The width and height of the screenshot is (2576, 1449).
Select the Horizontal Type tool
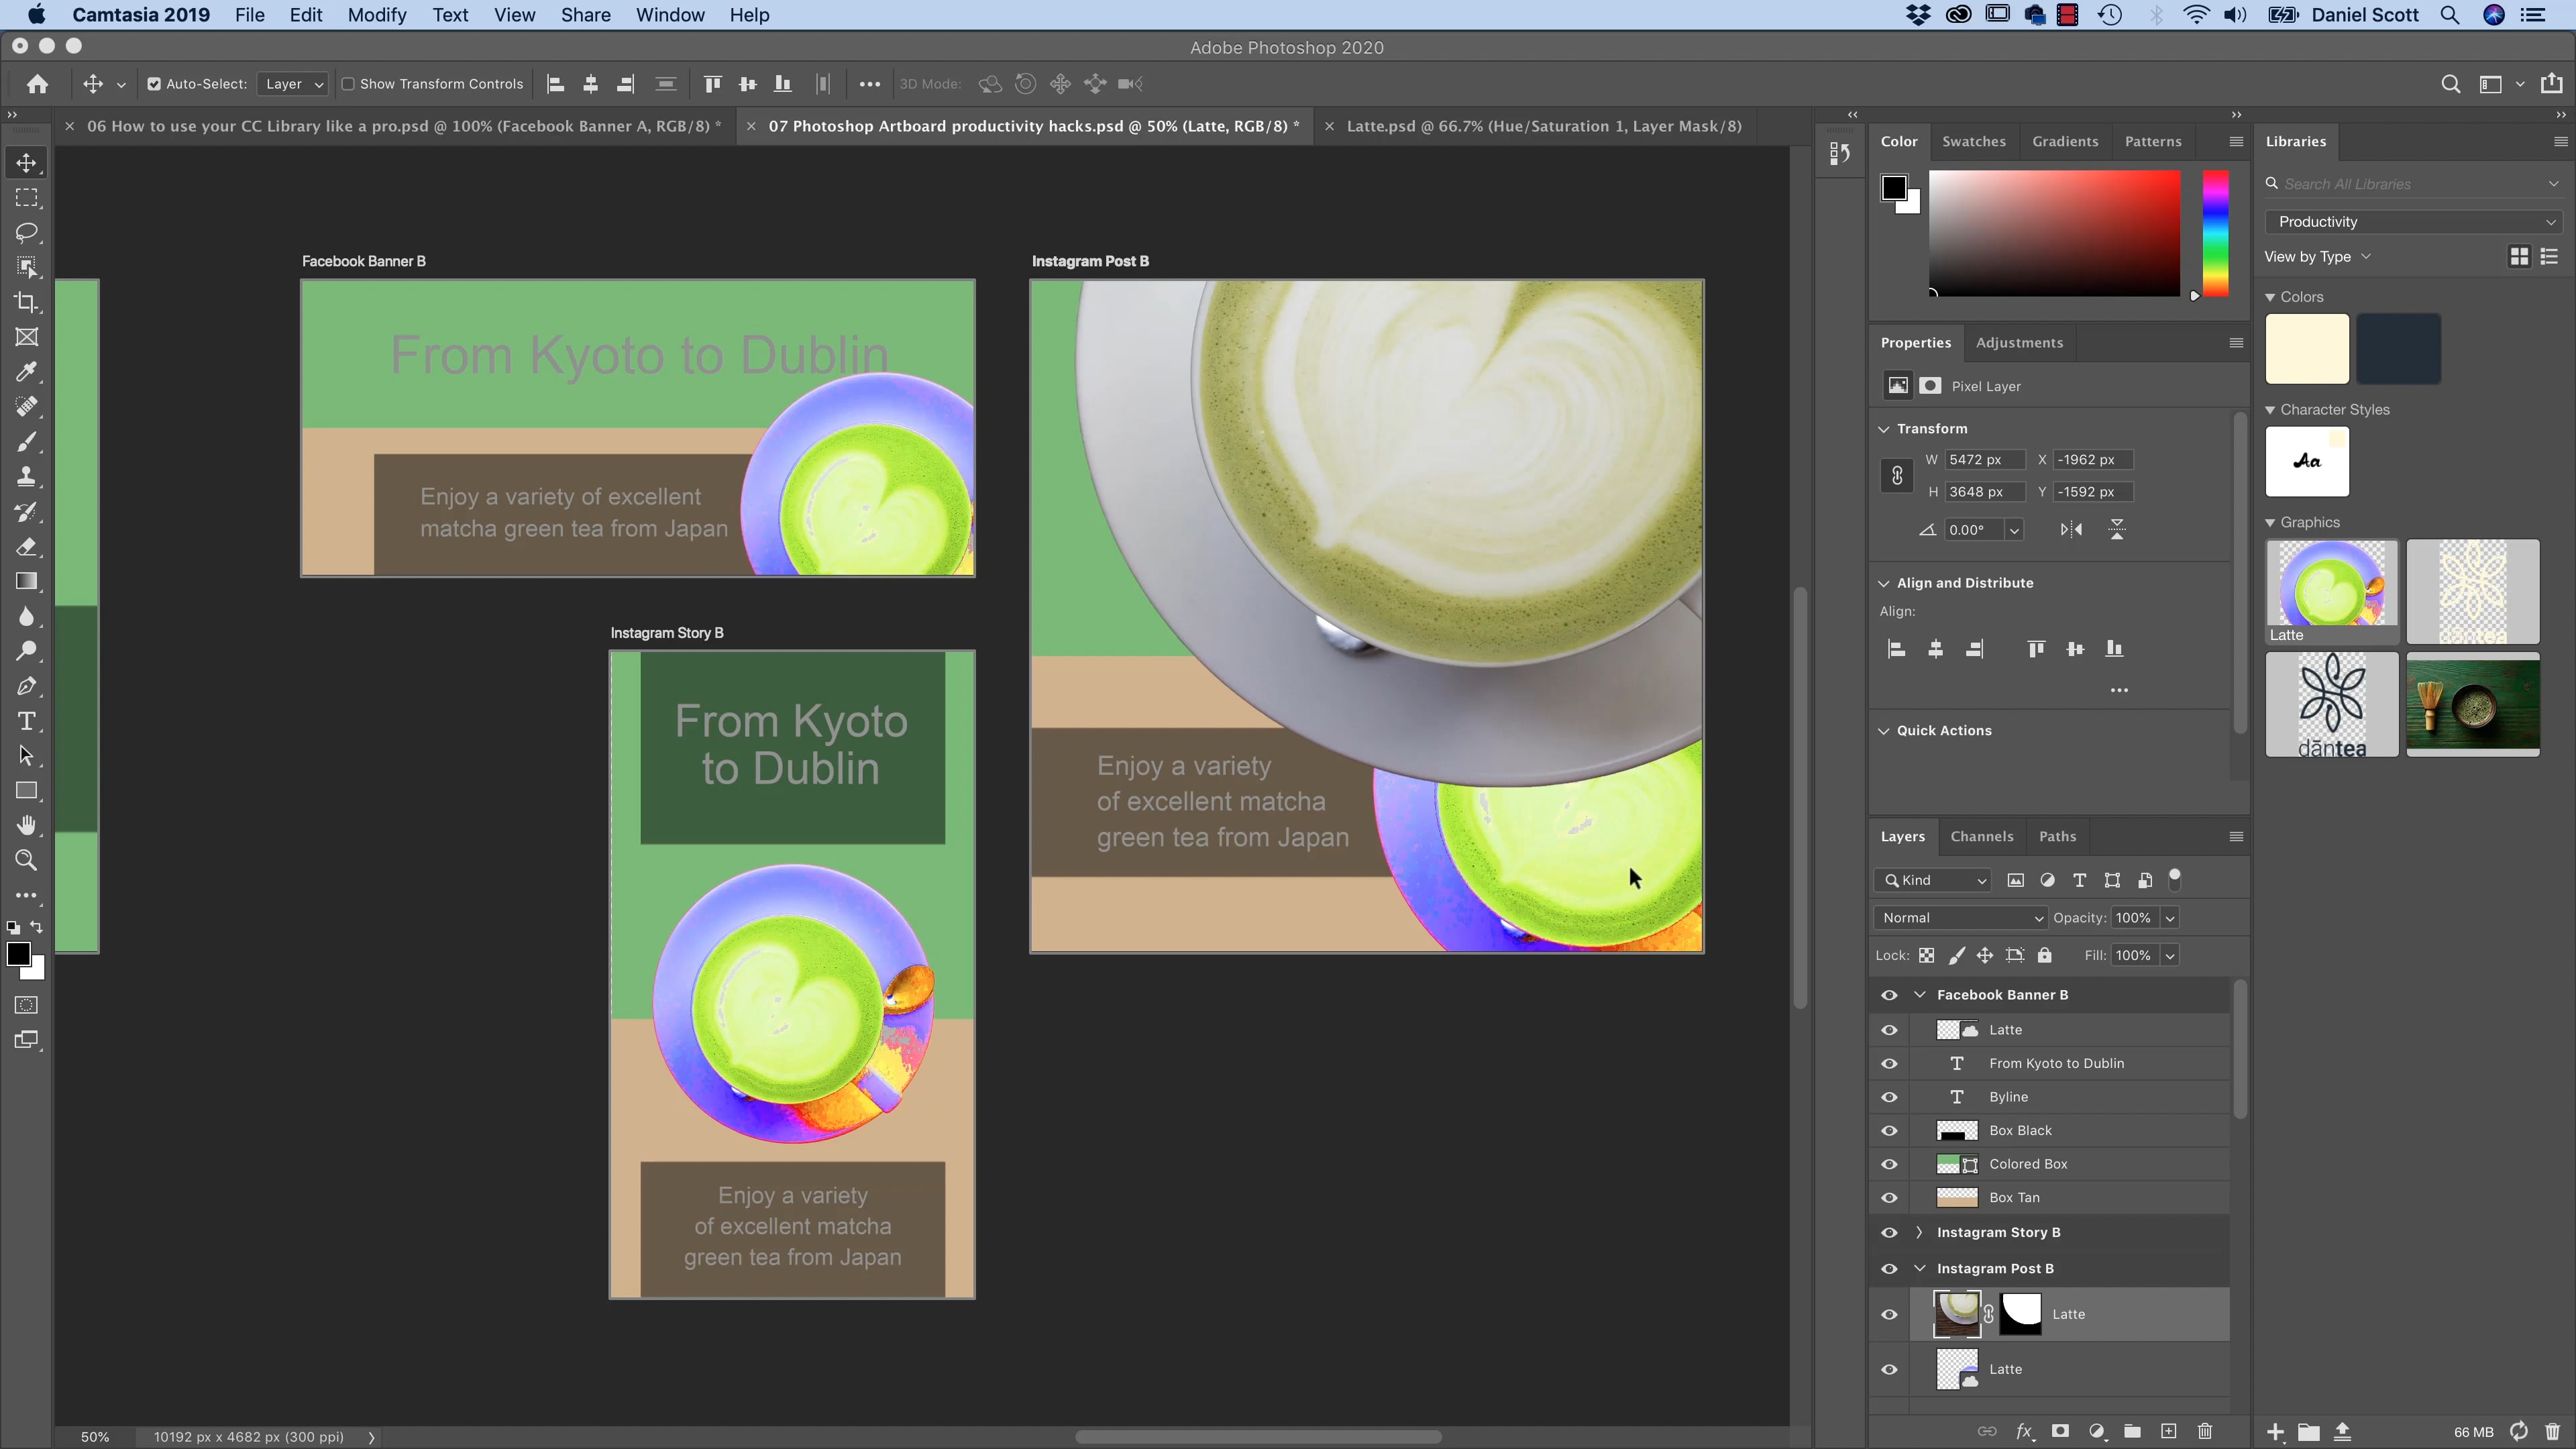click(27, 721)
